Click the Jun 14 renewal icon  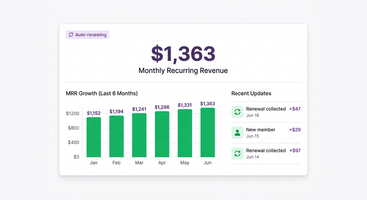237,153
